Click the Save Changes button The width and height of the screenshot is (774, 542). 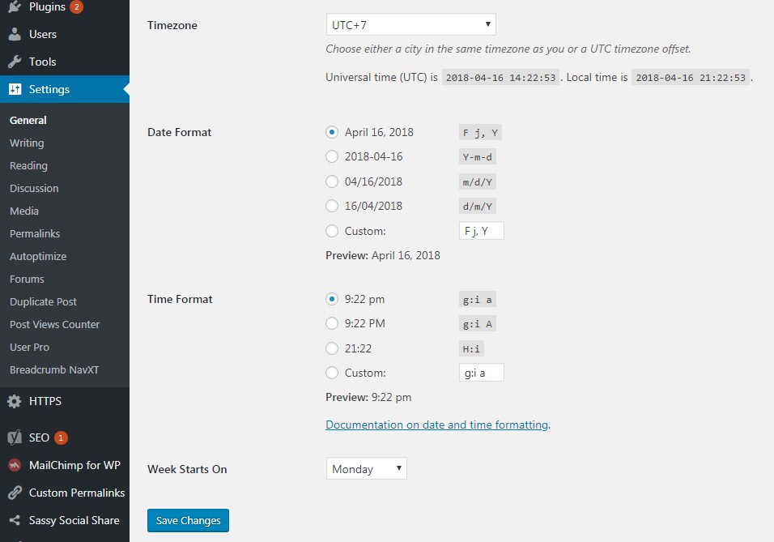click(x=188, y=520)
